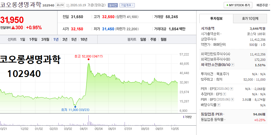The image size is (271, 135).
Task: Click the stock code 102940 in header
Action: click(x=48, y=6)
